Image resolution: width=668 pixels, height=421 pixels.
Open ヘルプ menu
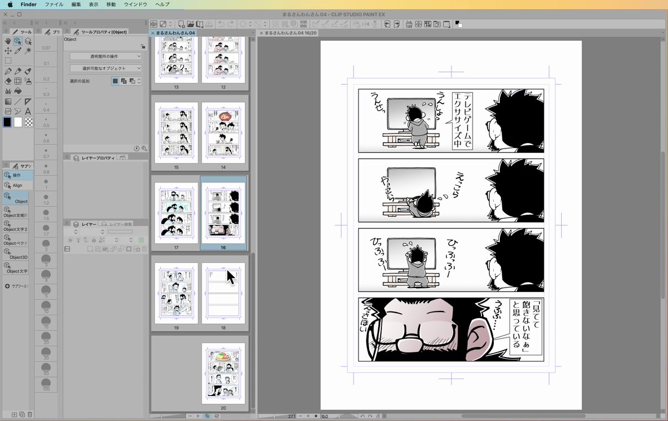[x=163, y=4]
